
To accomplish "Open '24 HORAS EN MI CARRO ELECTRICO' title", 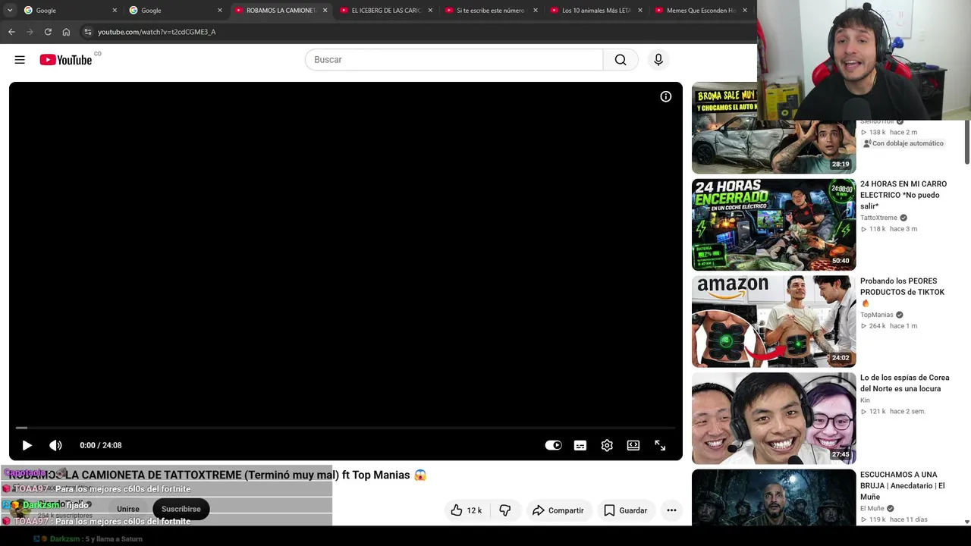I will pyautogui.click(x=903, y=195).
